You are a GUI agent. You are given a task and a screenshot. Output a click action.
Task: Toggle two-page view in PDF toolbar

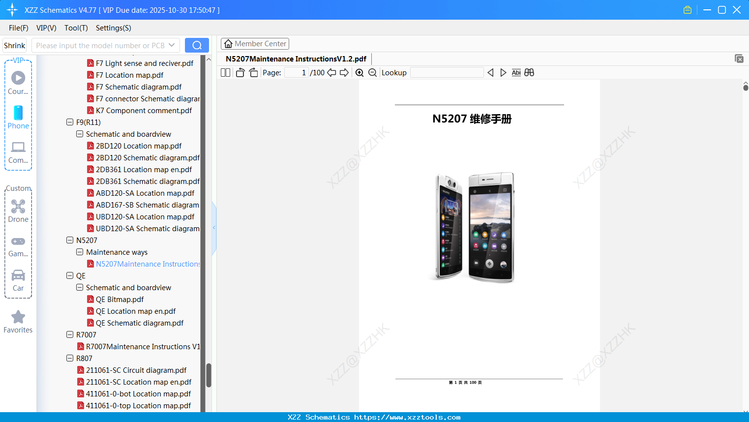225,72
